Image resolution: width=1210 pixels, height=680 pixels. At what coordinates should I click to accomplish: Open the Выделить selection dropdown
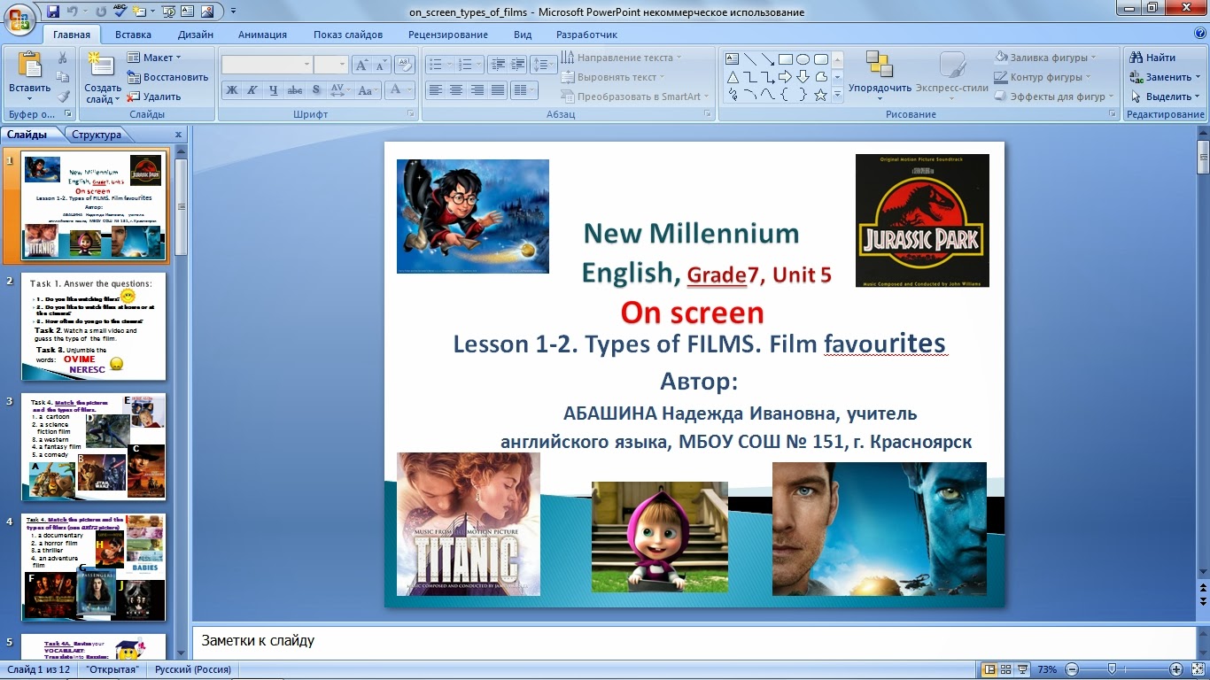pyautogui.click(x=1165, y=97)
